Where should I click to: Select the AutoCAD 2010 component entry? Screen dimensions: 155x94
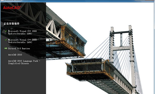click(15, 55)
